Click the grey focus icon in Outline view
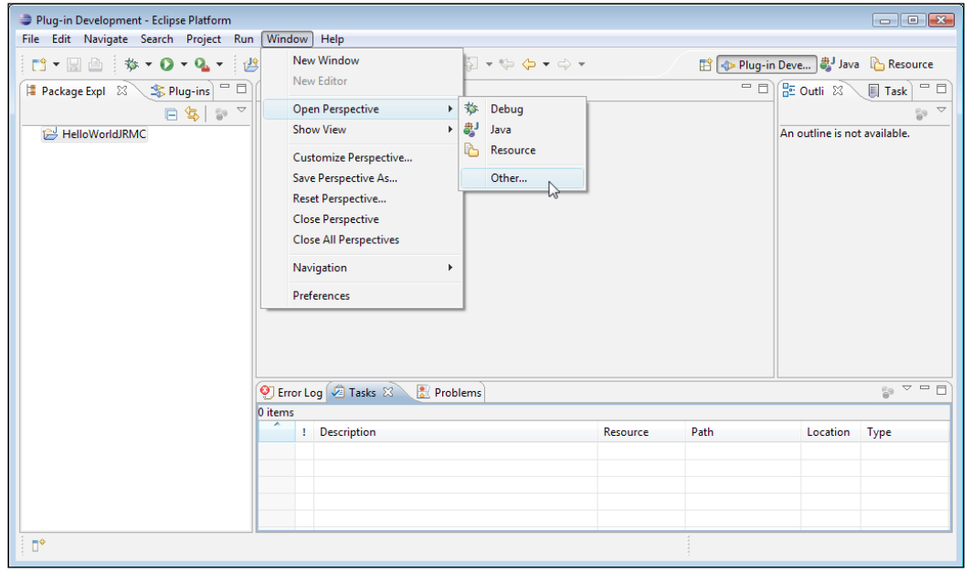 point(921,114)
